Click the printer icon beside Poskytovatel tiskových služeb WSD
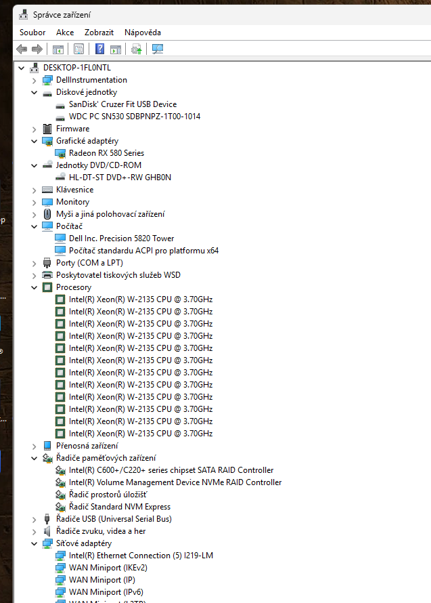Viewport: 431px width, 603px height. click(47, 275)
